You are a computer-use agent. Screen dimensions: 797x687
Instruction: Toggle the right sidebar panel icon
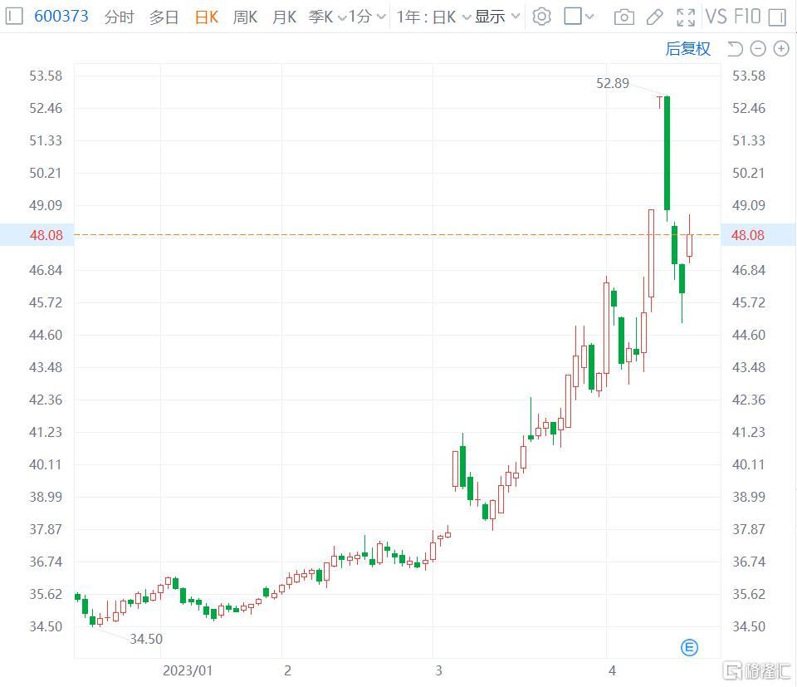(x=777, y=17)
